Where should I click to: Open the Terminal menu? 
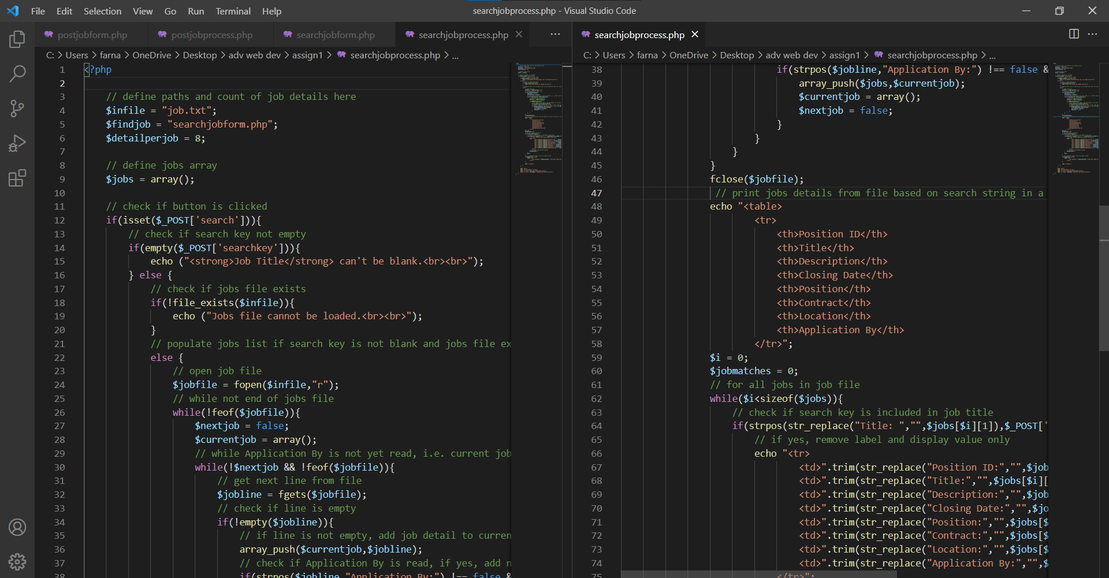click(233, 11)
